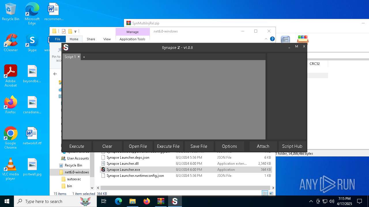Viewport: 369px width, 207px height.
Task: Click the Properties quick access icon
Action: [x=63, y=31]
